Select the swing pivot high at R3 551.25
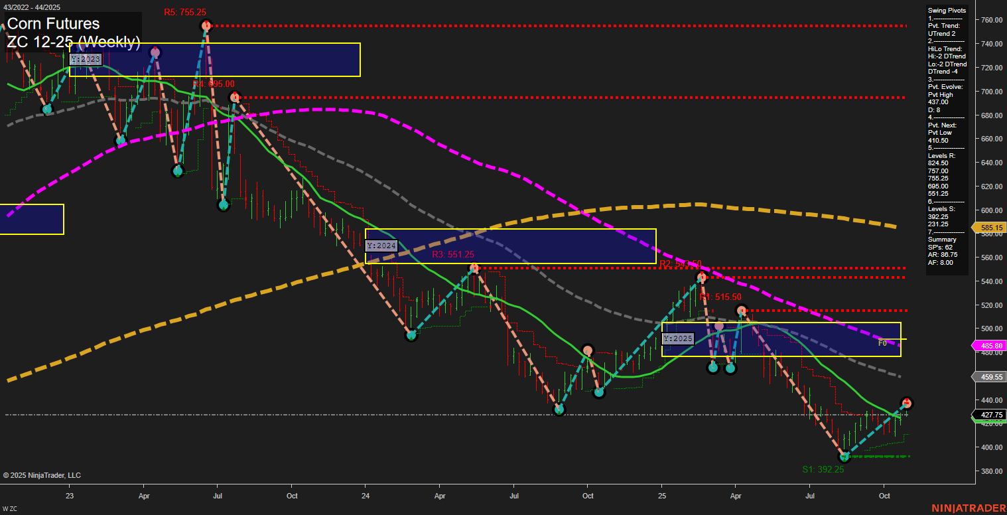 coord(474,268)
